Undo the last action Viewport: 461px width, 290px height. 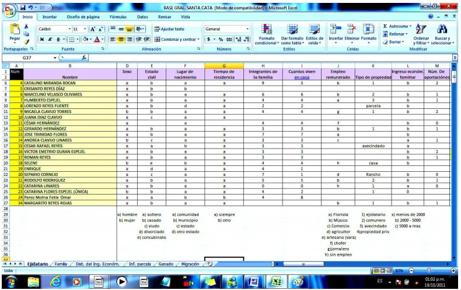30,8
